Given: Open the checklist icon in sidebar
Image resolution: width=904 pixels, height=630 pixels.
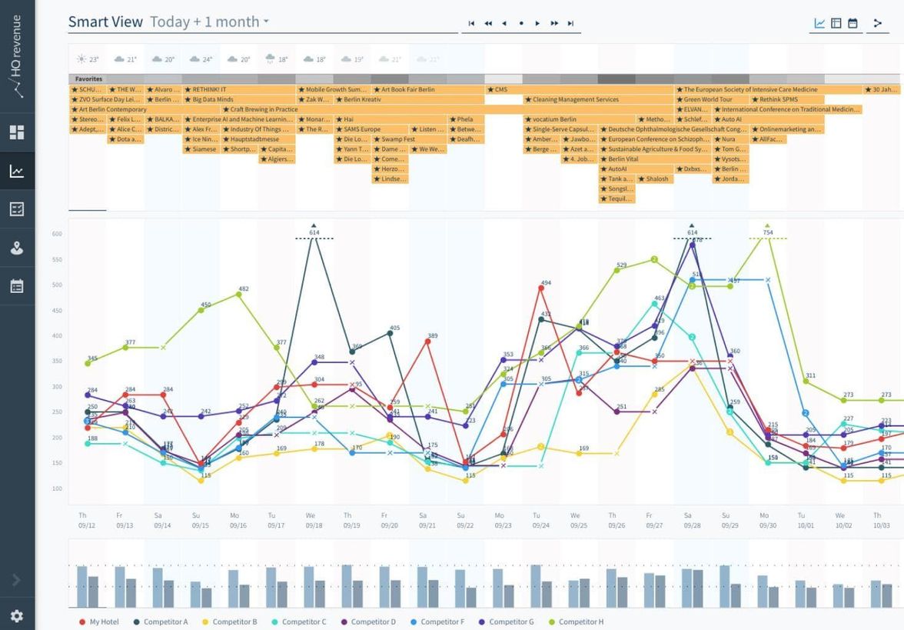Looking at the screenshot, I should pyautogui.click(x=17, y=209).
